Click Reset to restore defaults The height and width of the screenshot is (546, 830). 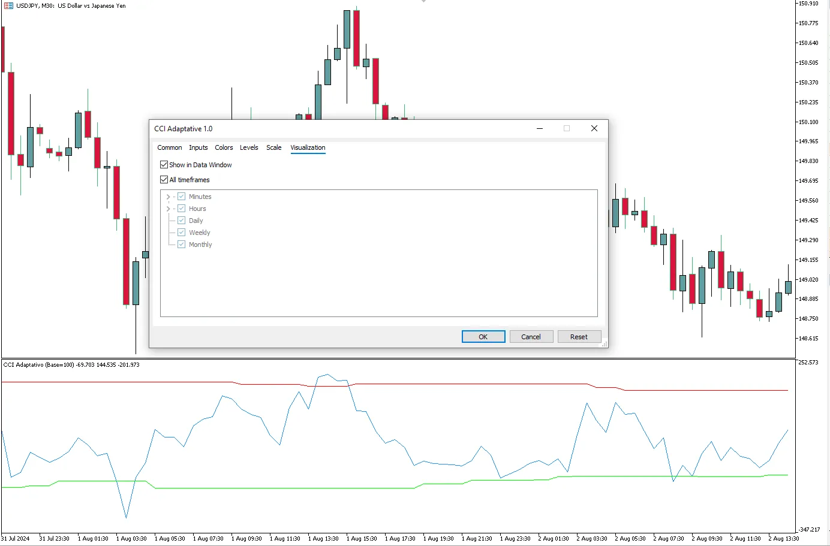click(x=579, y=337)
